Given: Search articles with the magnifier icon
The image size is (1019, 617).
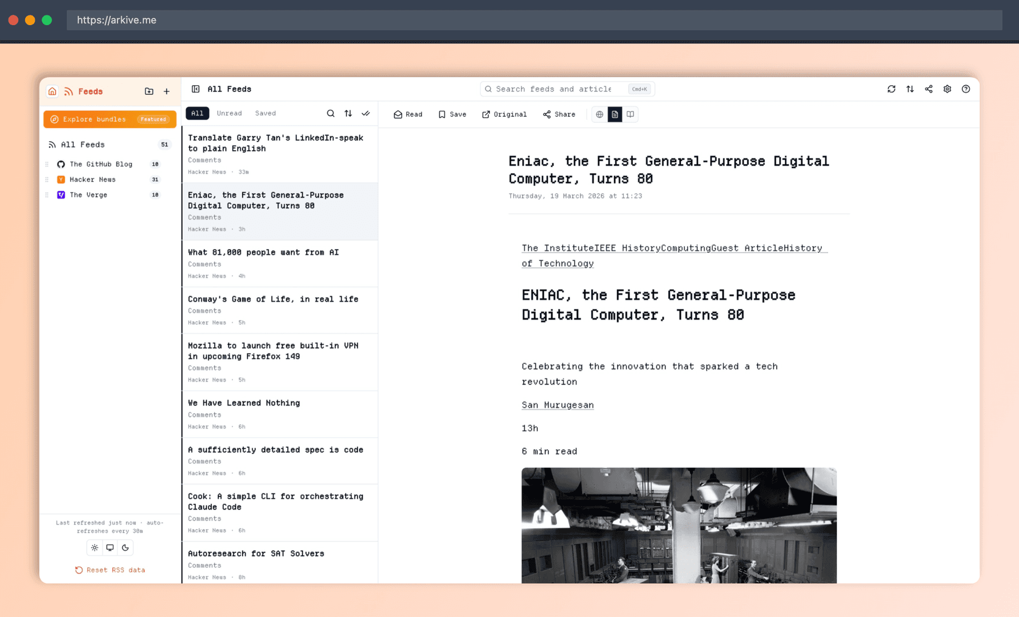Looking at the screenshot, I should [x=330, y=114].
